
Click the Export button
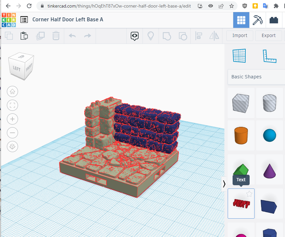tap(269, 35)
